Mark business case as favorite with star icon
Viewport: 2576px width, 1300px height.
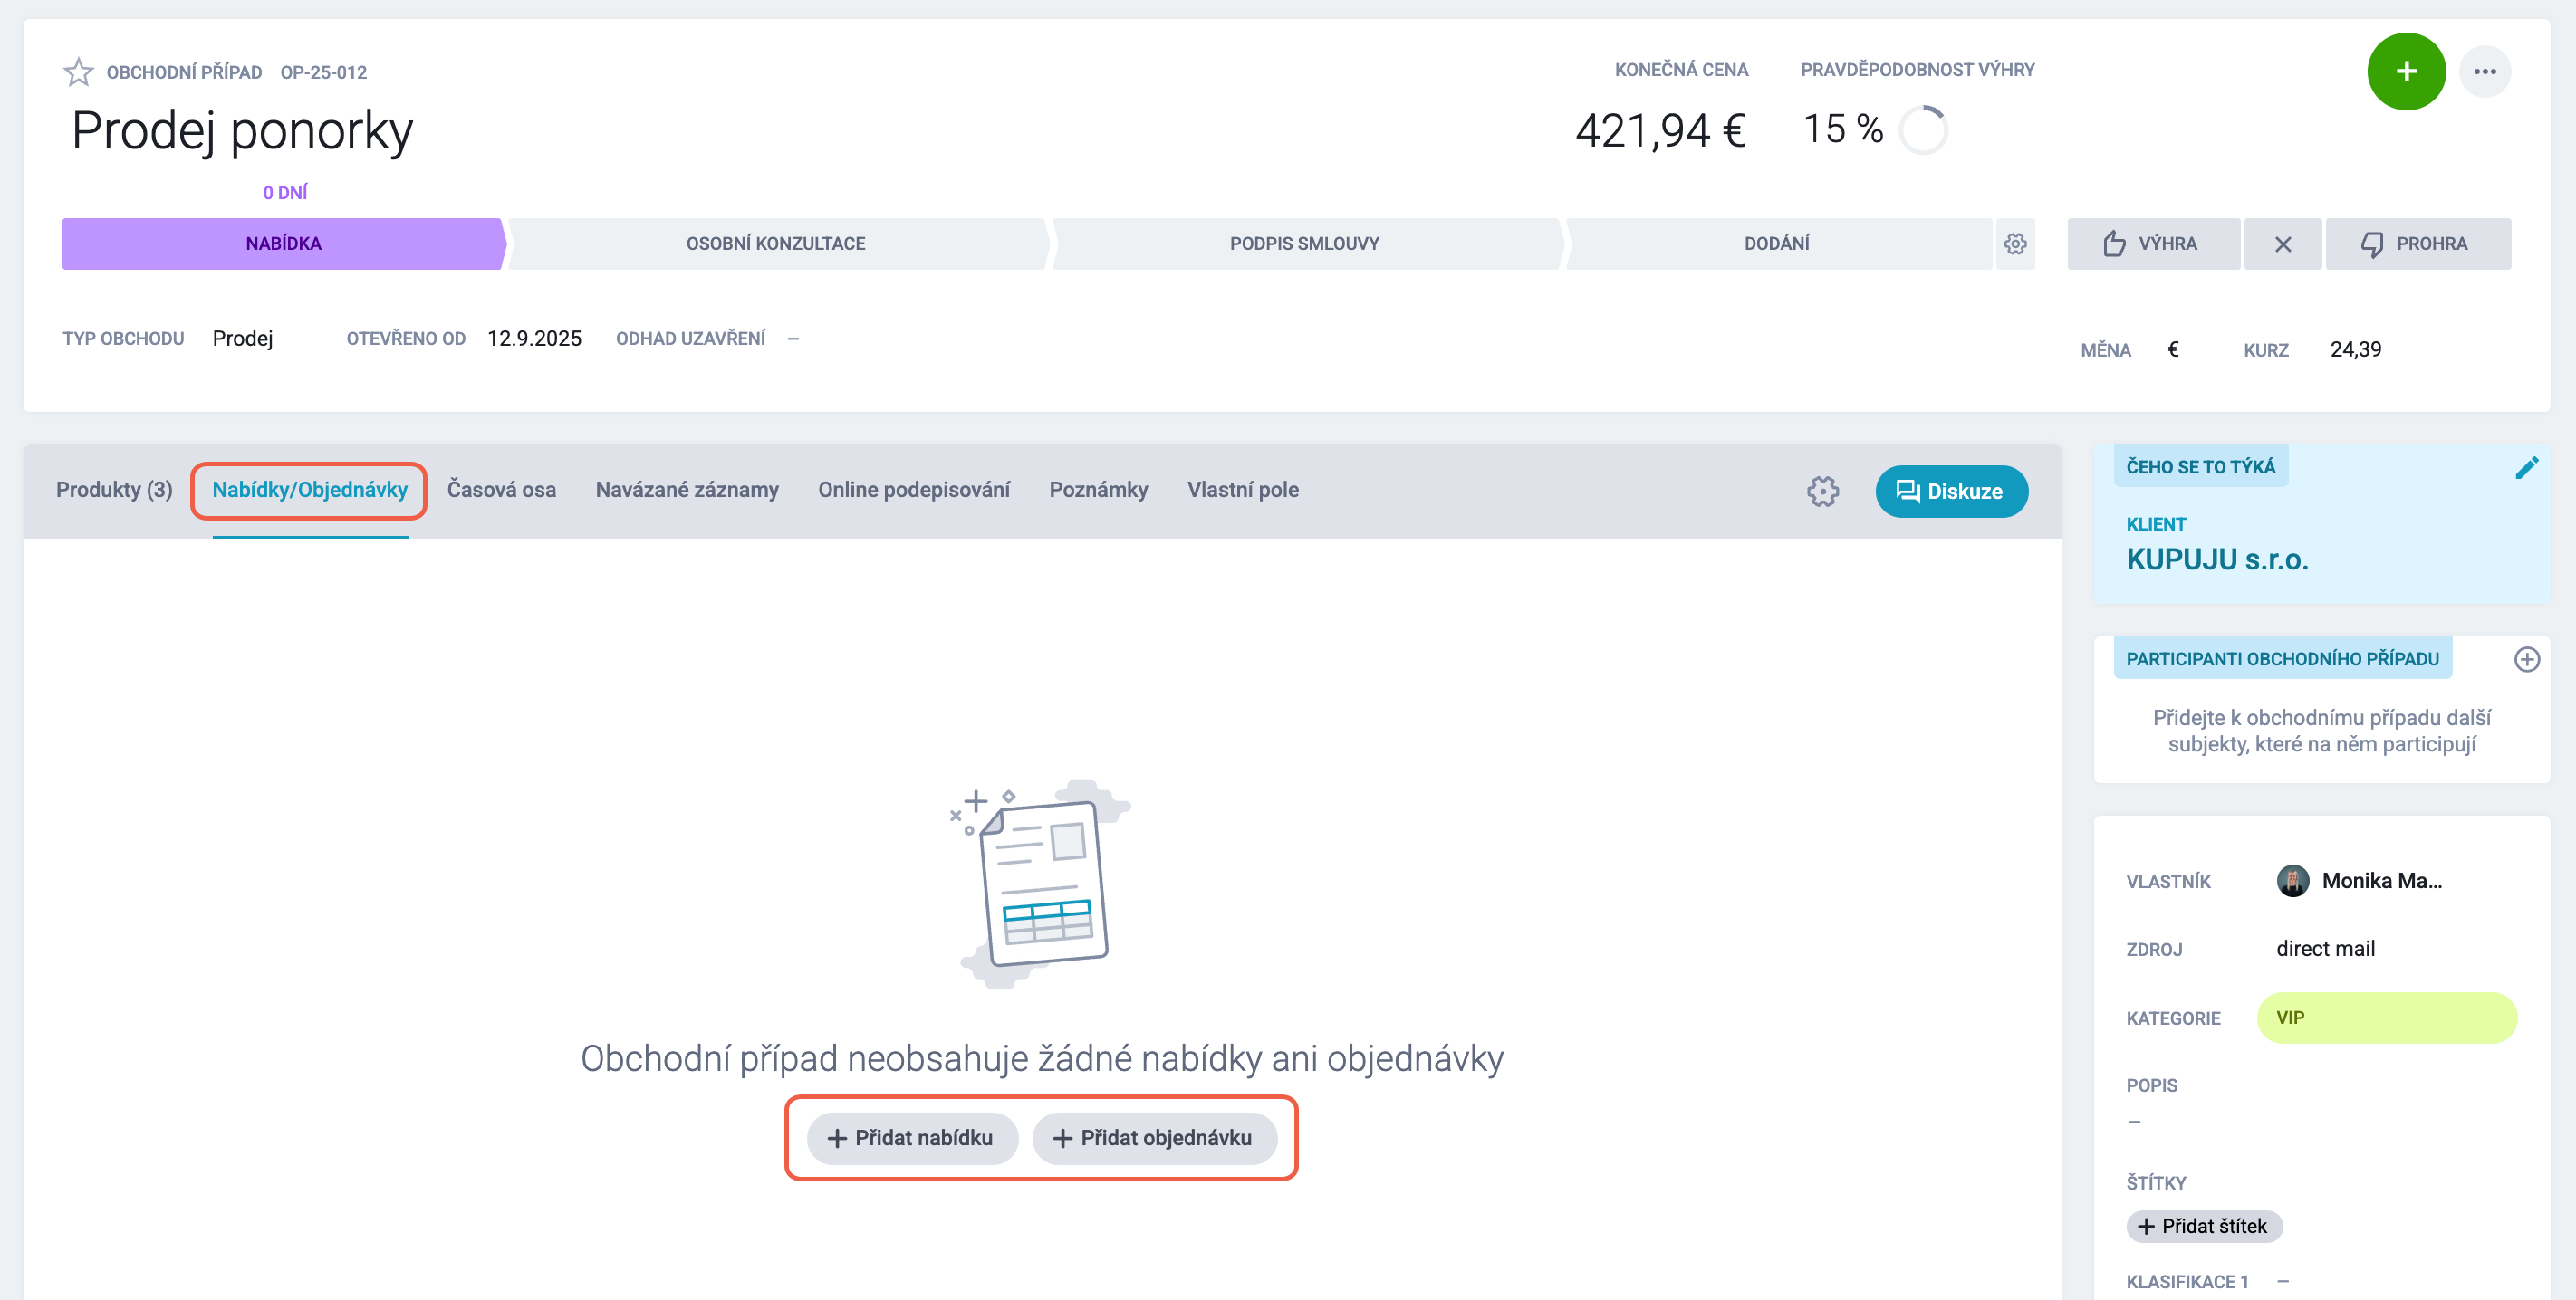78,72
